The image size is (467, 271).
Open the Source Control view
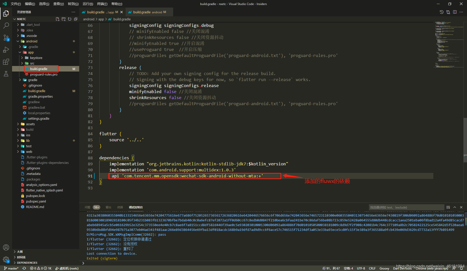[6, 38]
